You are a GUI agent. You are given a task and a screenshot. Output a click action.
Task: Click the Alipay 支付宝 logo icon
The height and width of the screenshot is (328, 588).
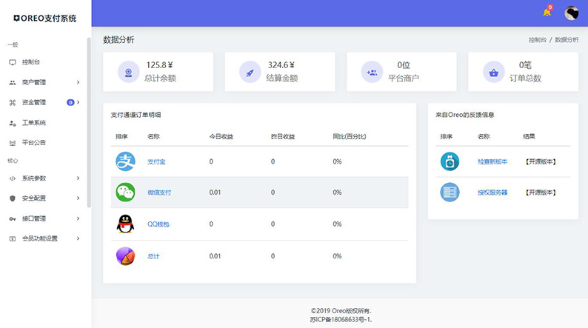pyautogui.click(x=125, y=161)
